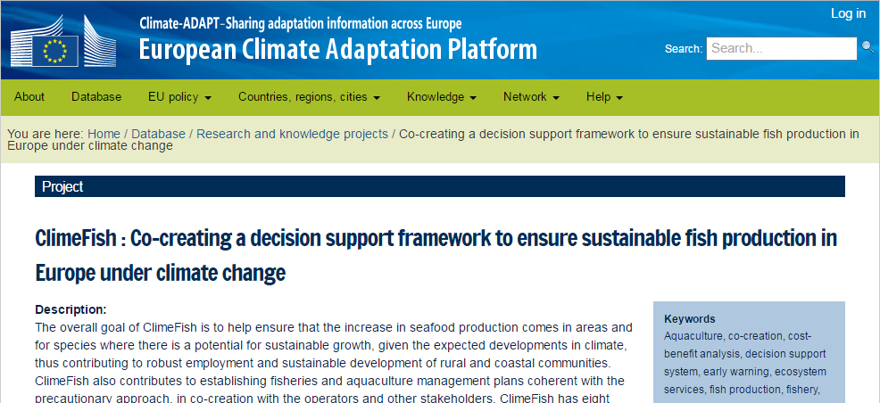Open Research and knowledge projects breadcrumb

[x=292, y=134]
